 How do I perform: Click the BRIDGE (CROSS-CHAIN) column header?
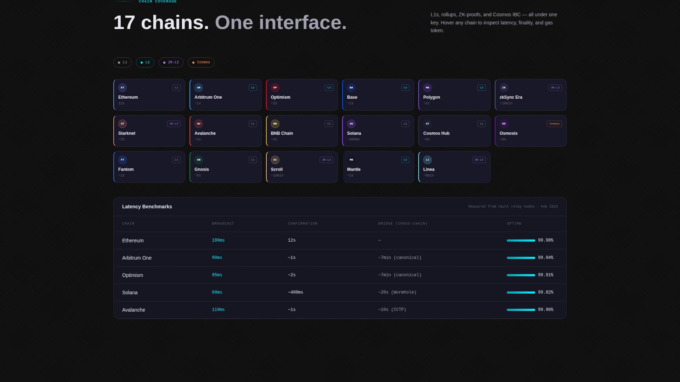tap(403, 224)
